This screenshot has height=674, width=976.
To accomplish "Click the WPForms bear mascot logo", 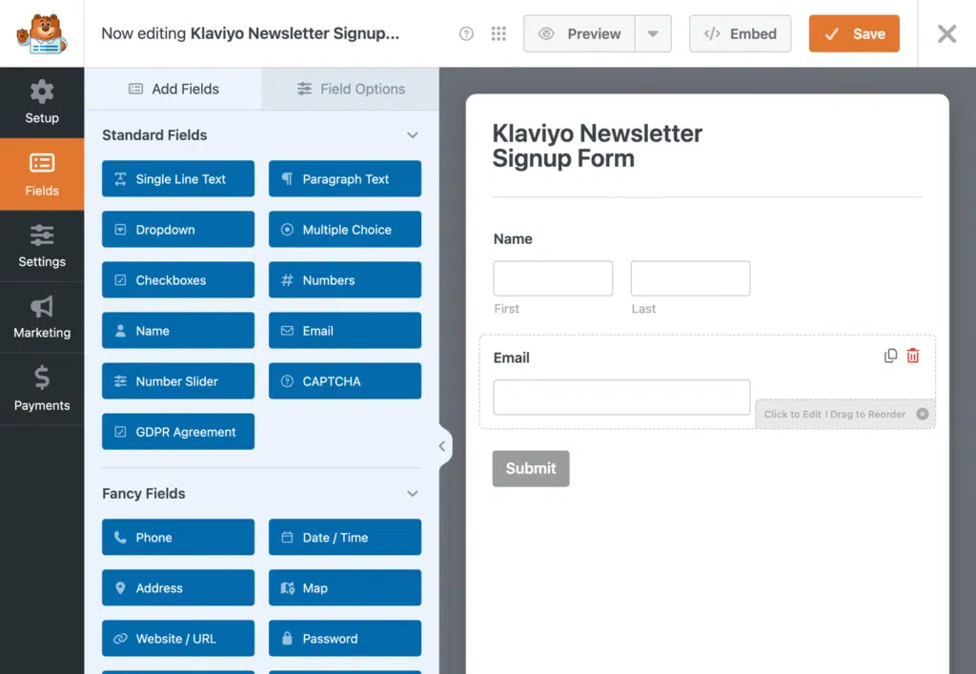I will [x=42, y=33].
